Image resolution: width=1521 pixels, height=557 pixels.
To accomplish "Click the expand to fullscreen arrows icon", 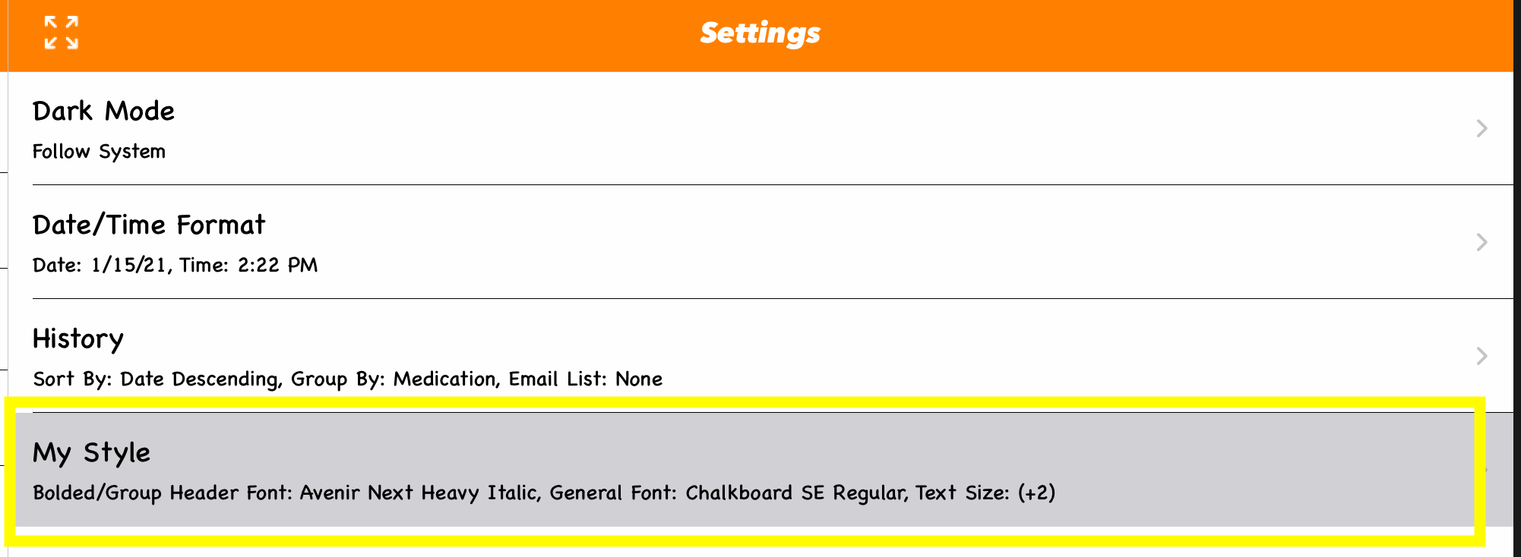I will tap(61, 33).
